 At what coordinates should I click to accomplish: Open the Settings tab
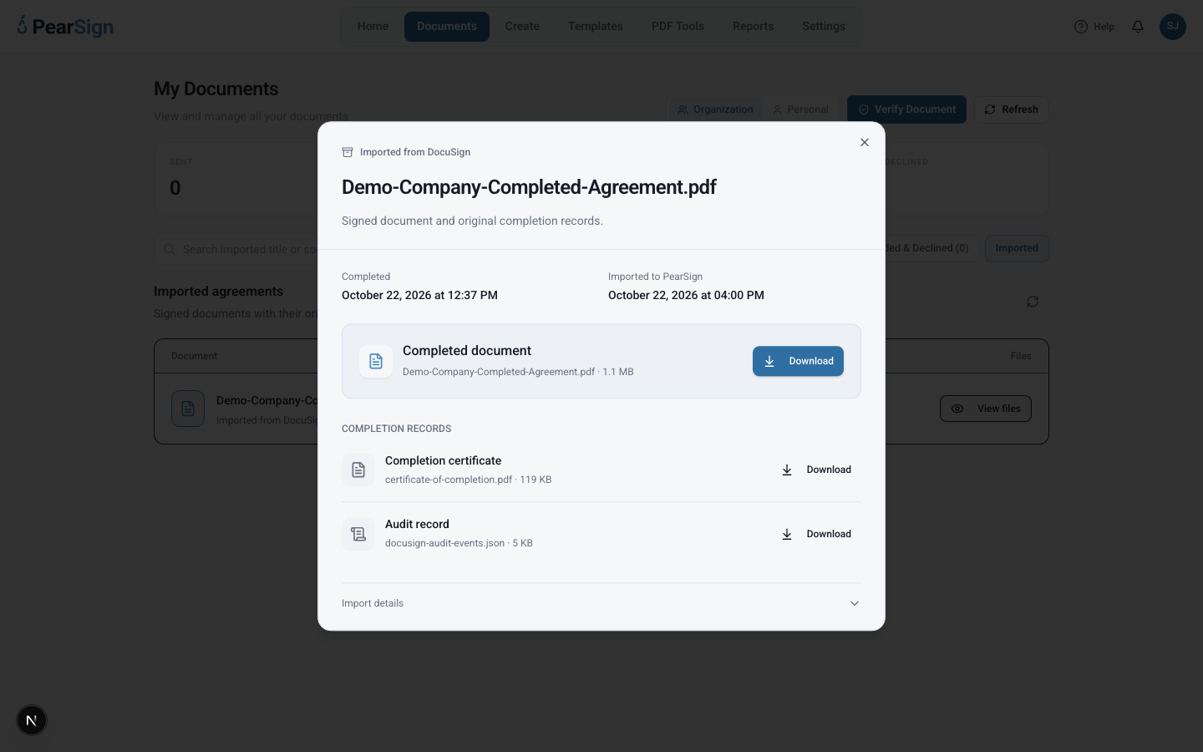[824, 27]
